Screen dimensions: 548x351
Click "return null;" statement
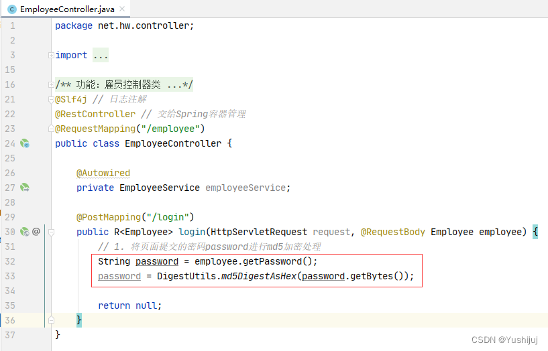130,305
